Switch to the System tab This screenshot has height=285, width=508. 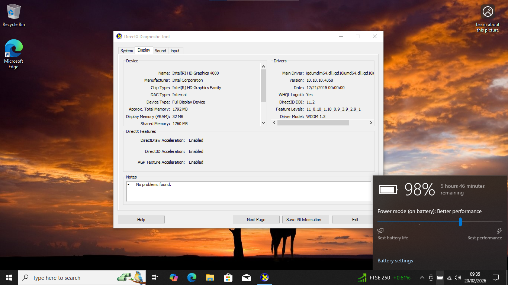[126, 50]
